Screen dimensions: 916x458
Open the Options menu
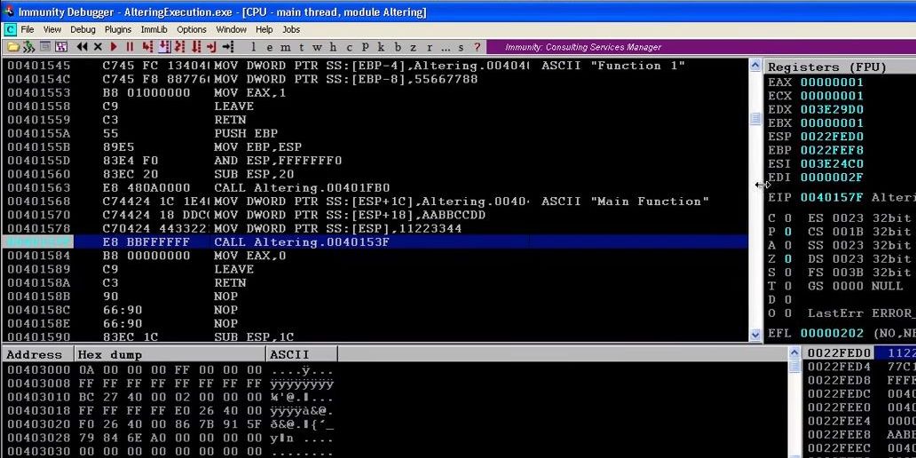click(192, 29)
